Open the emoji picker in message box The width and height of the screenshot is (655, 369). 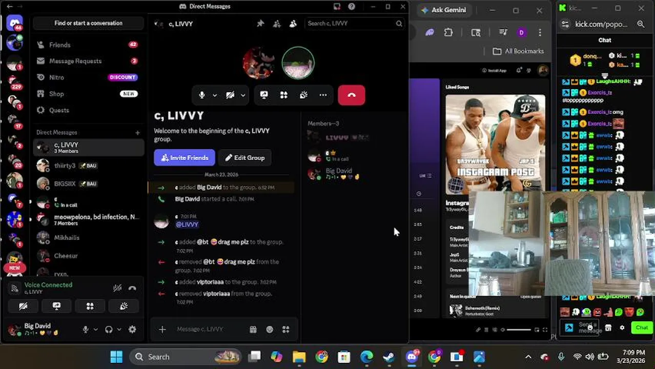270,330
